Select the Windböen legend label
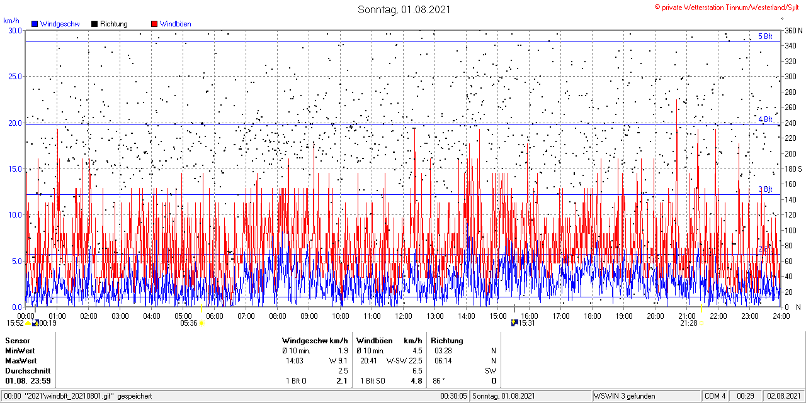Screen dimensions: 806x403 (175, 24)
